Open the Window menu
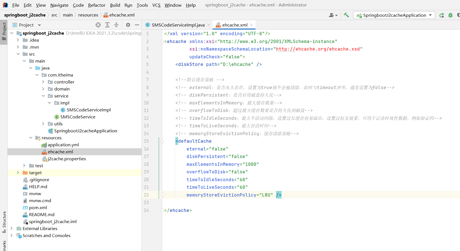This screenshot has height=251, width=460. click(x=173, y=5)
